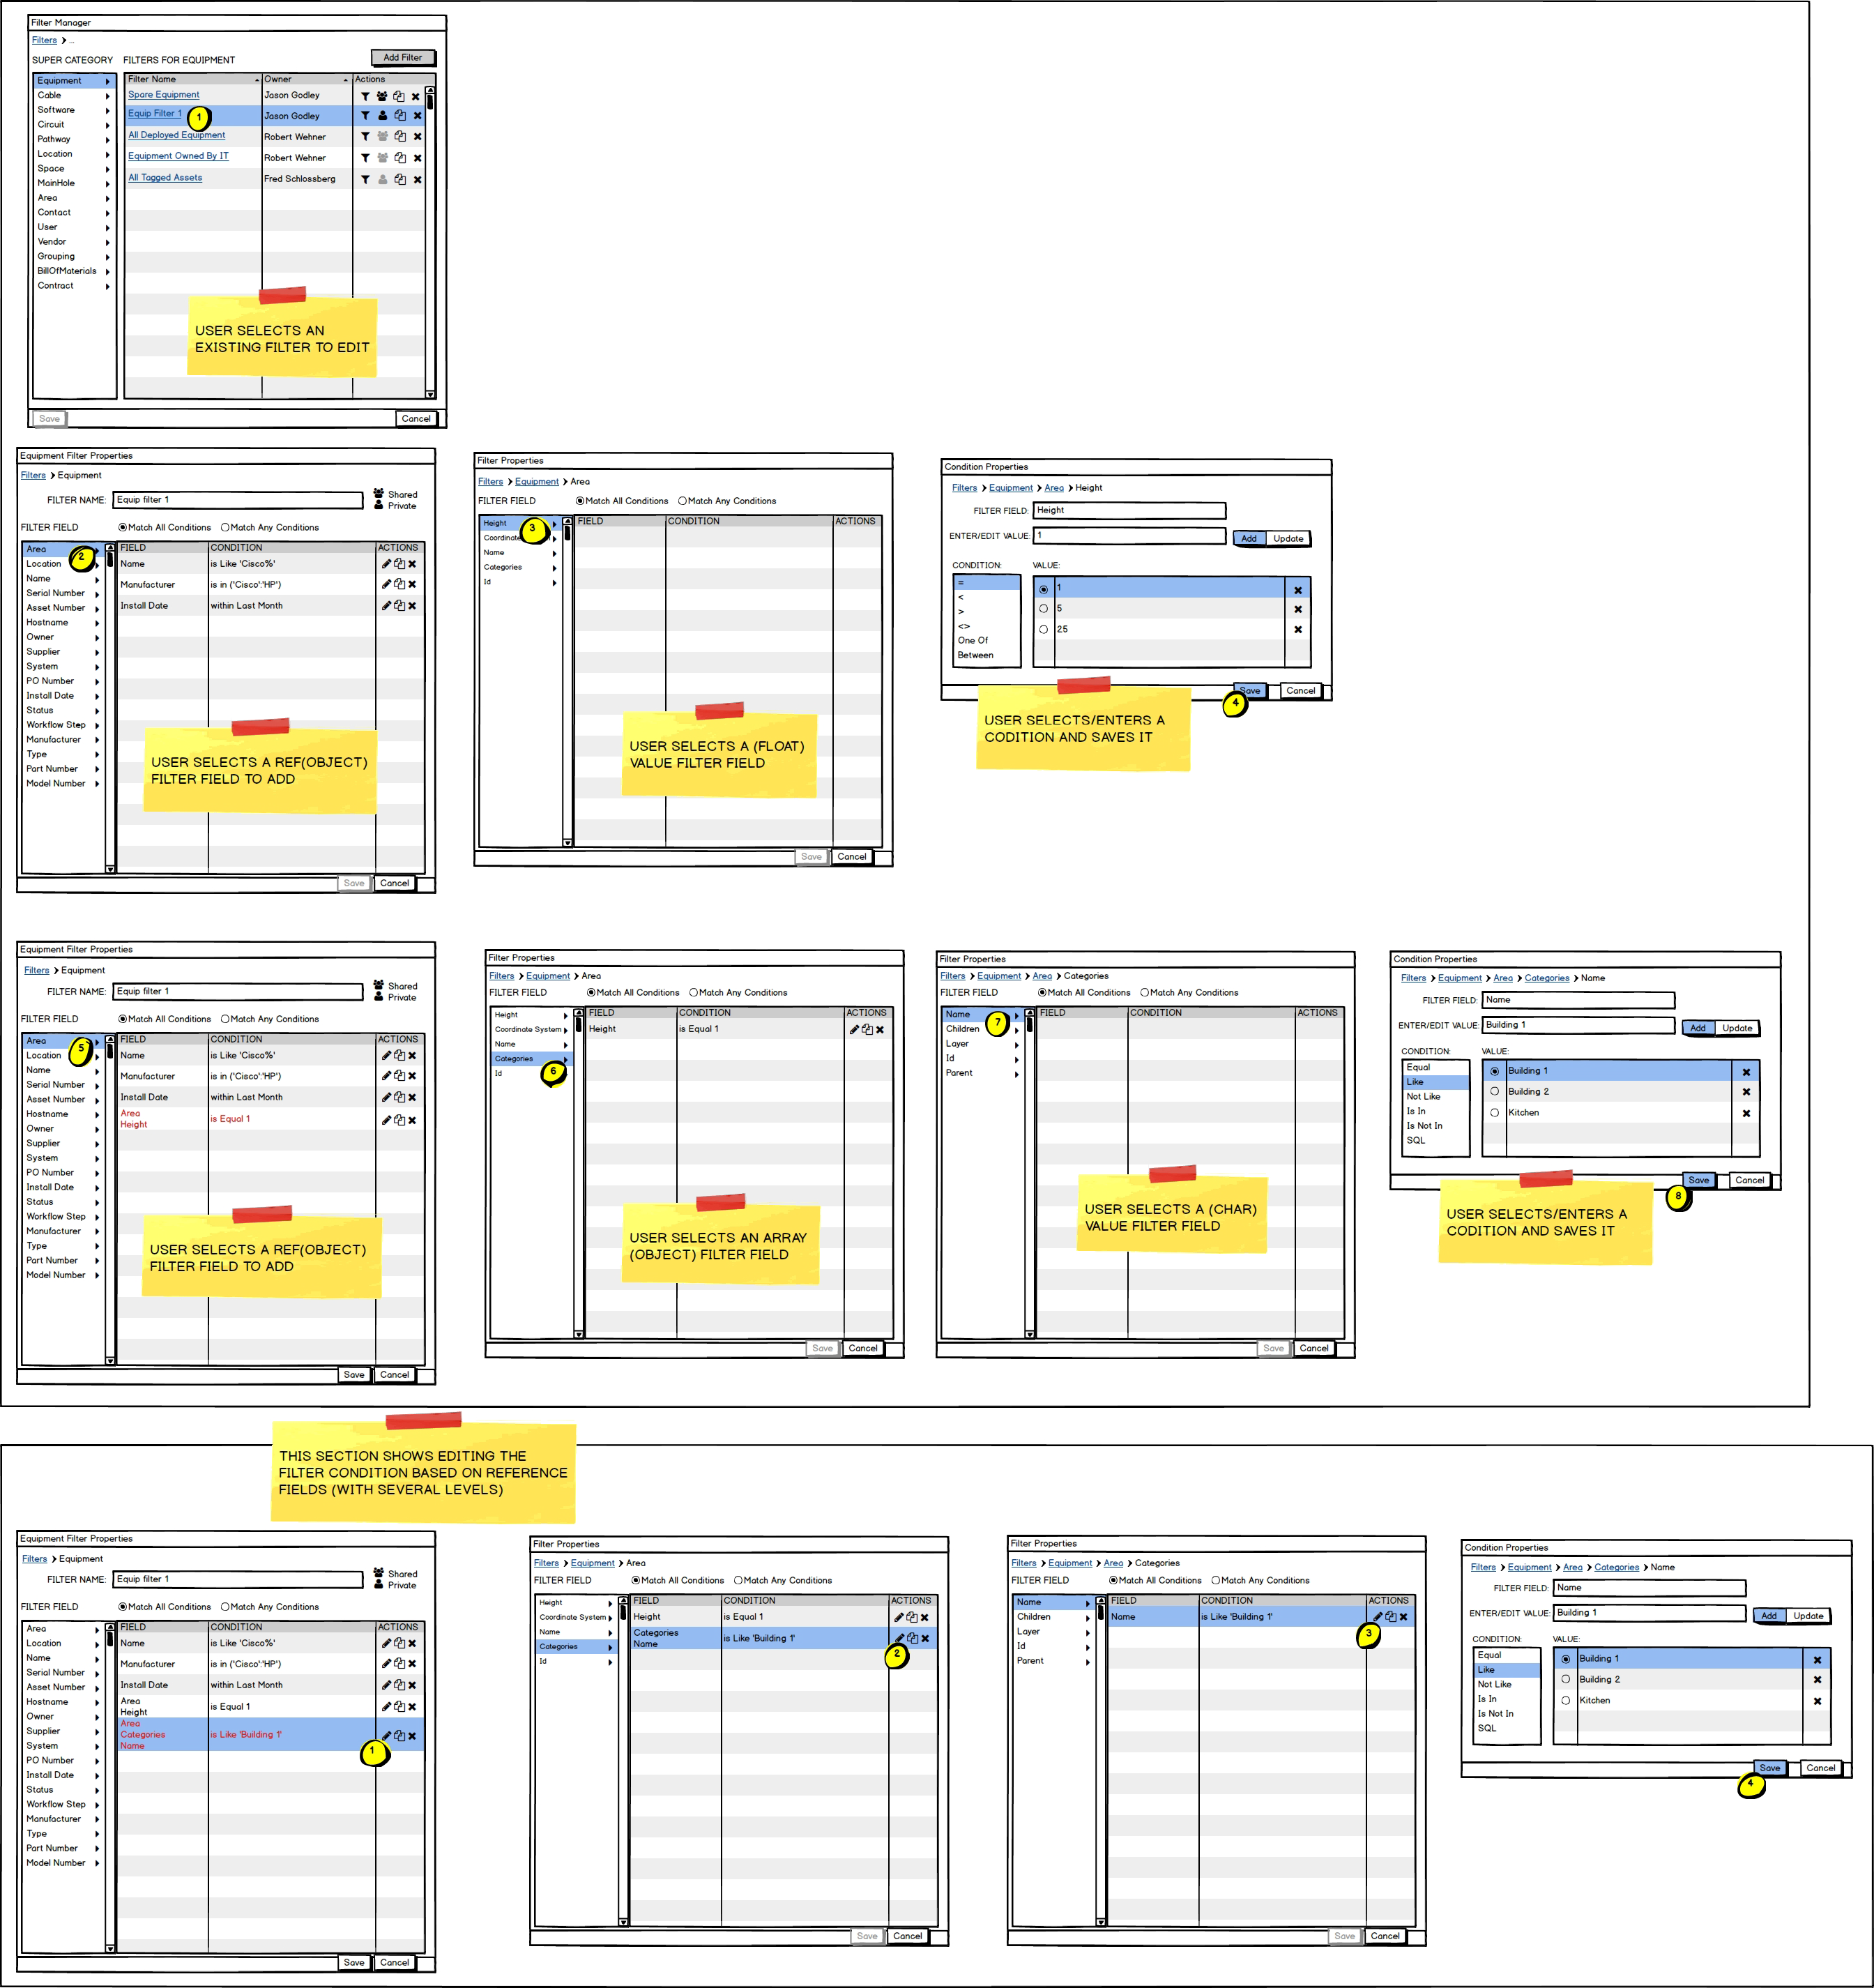Sort by Filter Name column arrow
This screenshot has width=1874, height=1988.
click(x=257, y=80)
